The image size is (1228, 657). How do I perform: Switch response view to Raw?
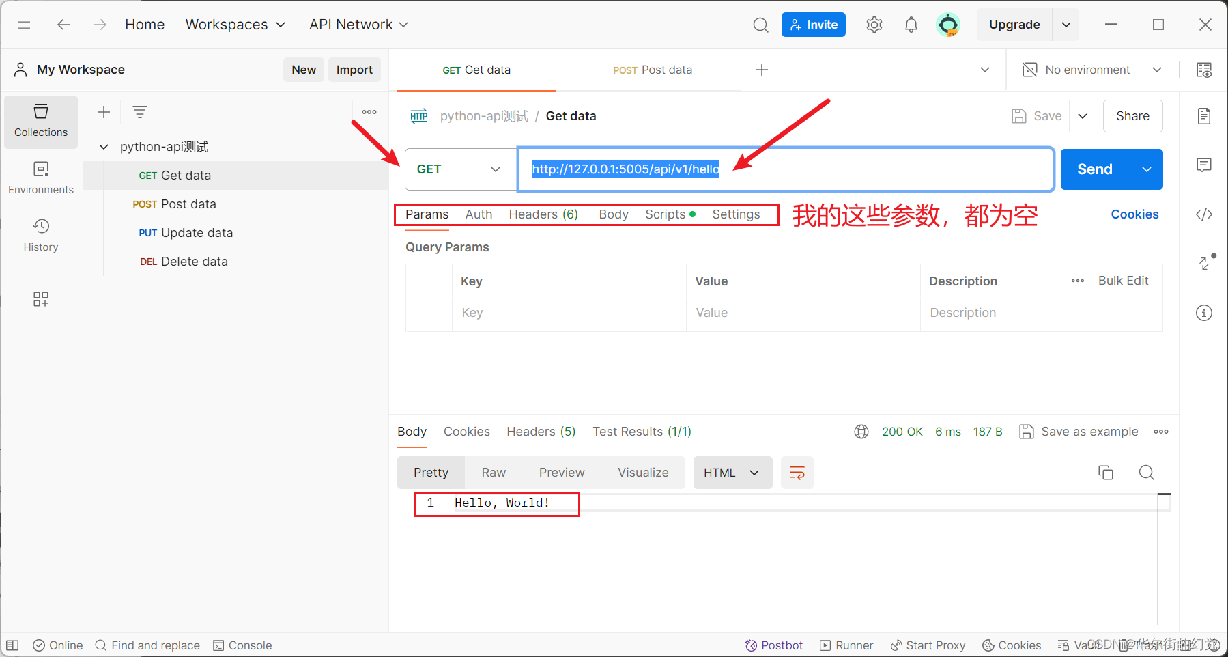tap(494, 473)
